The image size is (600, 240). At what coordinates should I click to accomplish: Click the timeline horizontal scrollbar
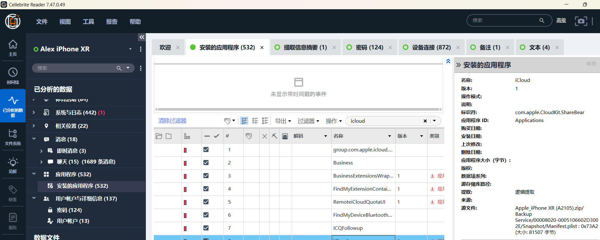click(x=298, y=109)
